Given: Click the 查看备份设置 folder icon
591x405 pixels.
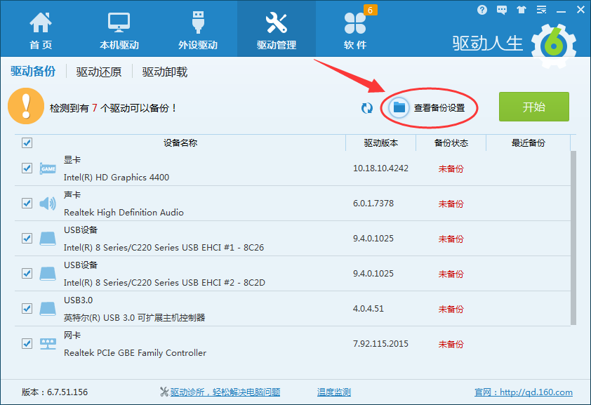Looking at the screenshot, I should [399, 107].
